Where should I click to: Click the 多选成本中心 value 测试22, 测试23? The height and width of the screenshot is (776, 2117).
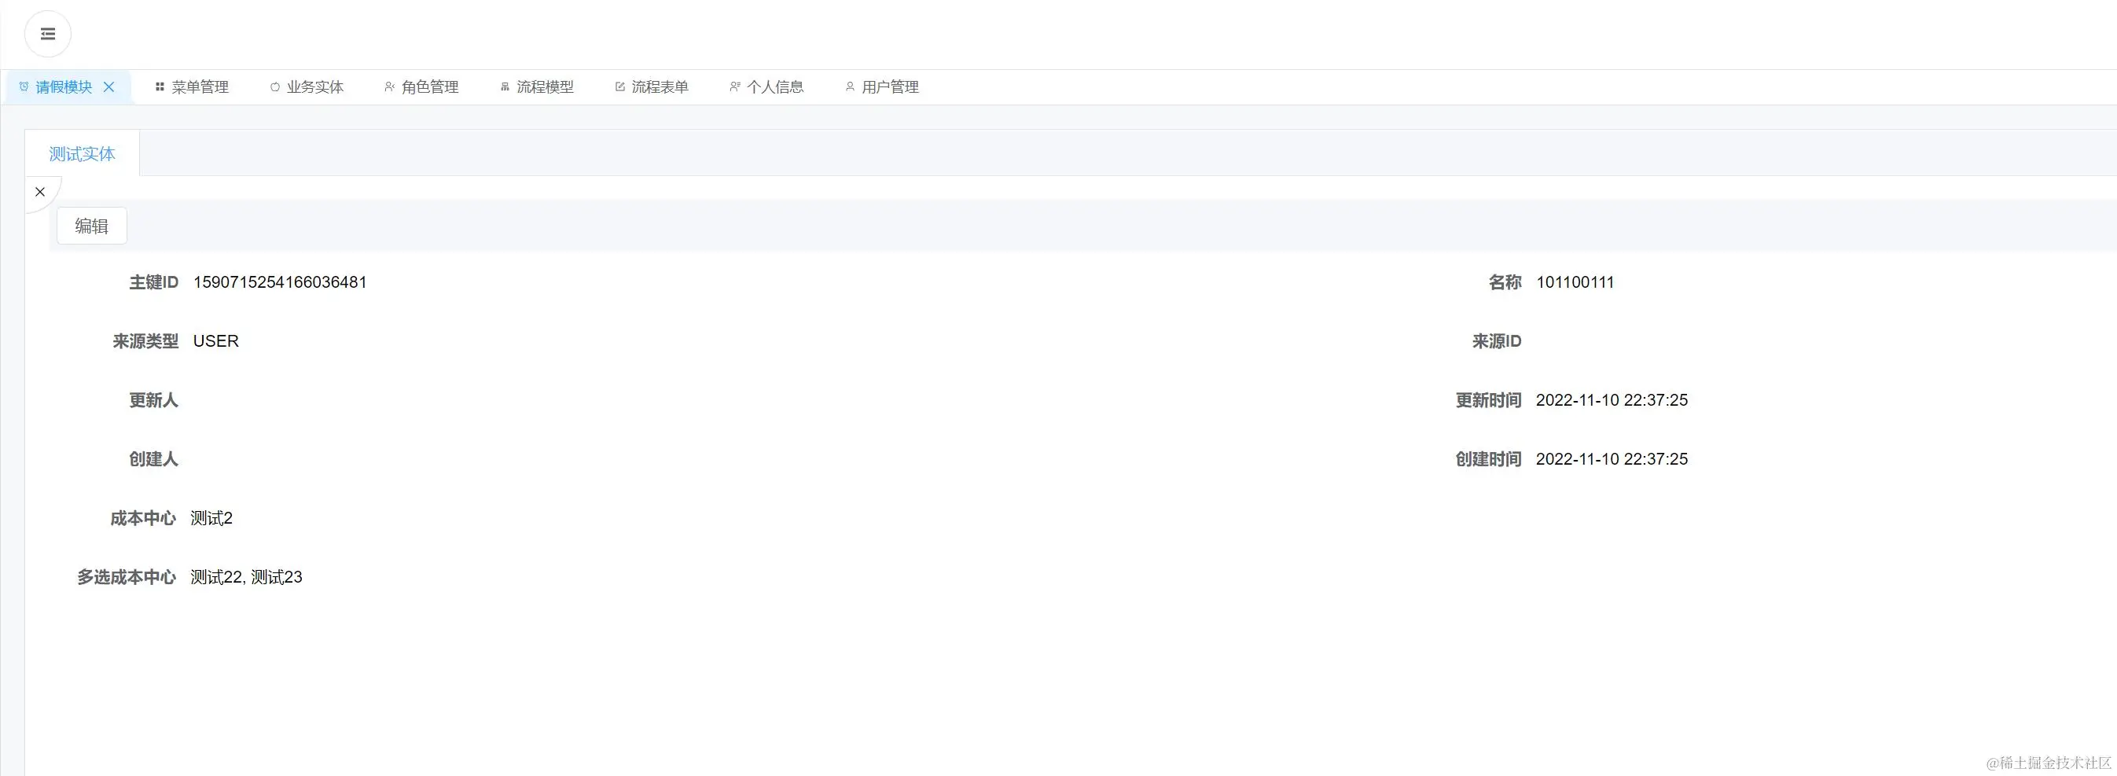point(247,578)
